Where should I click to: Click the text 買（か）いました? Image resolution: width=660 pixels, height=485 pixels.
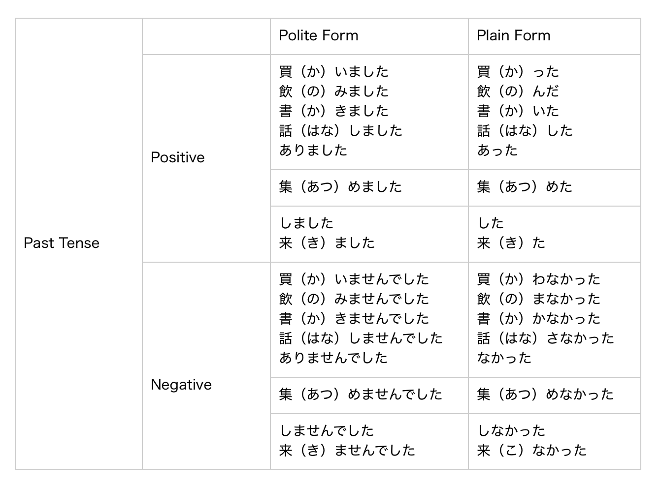333,72
